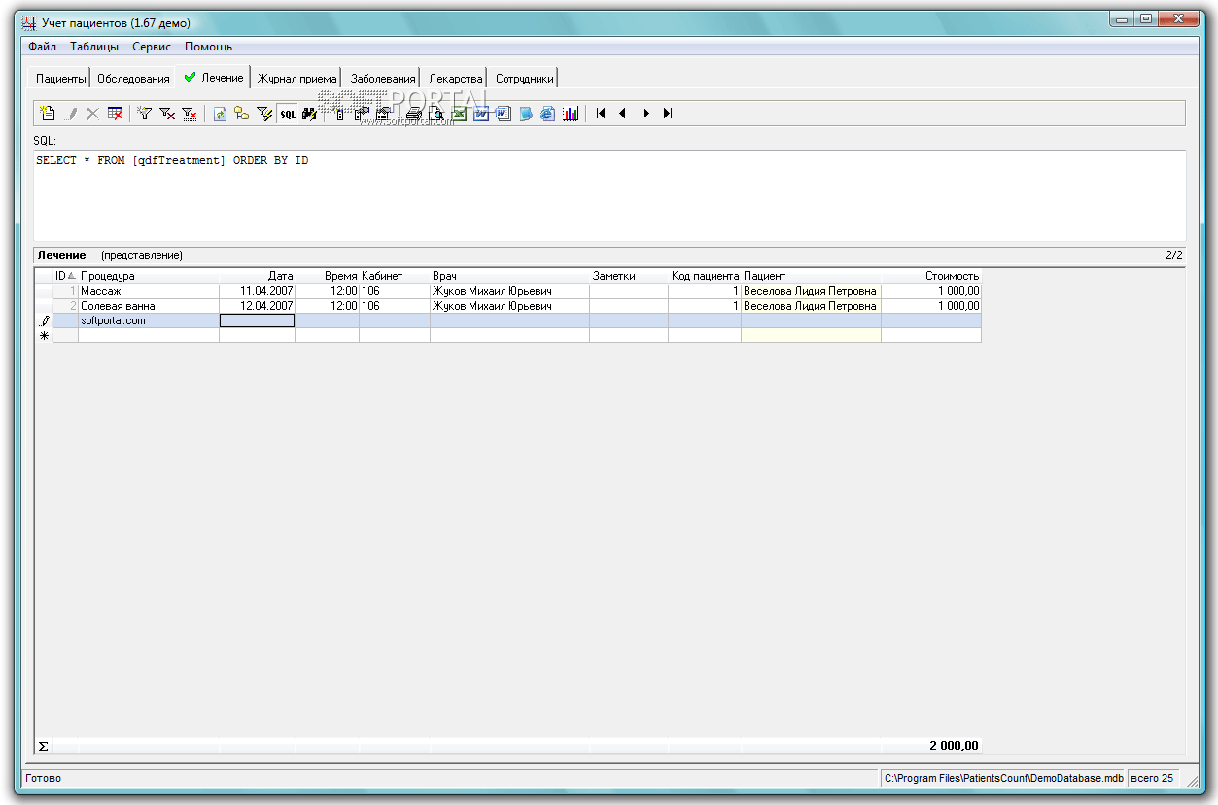The image size is (1218, 805).
Task: Switch to the Журнал приема tab
Action: [x=296, y=79]
